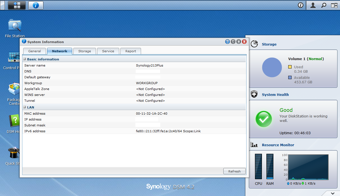Screen dimensions: 340x196
Task: Open the Storage widget title link
Action: [269, 44]
